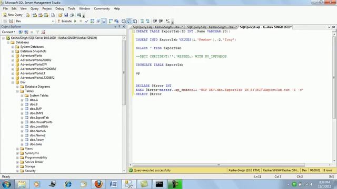
Task: Click the Open File folder icon
Action: point(60,15)
